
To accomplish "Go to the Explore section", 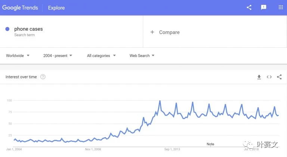I will pyautogui.click(x=56, y=8).
